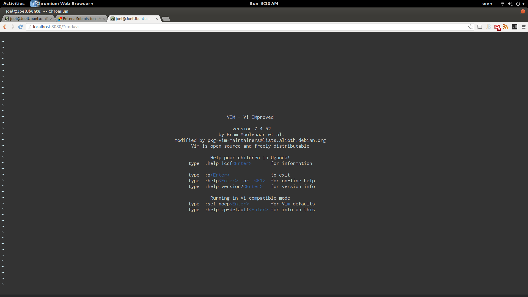Click the browser back arrow
Viewport: 528px width, 297px height.
point(4,27)
